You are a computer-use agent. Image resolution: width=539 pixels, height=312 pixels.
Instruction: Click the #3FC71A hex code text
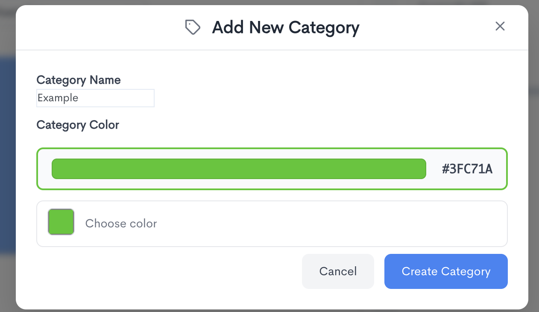click(x=467, y=169)
